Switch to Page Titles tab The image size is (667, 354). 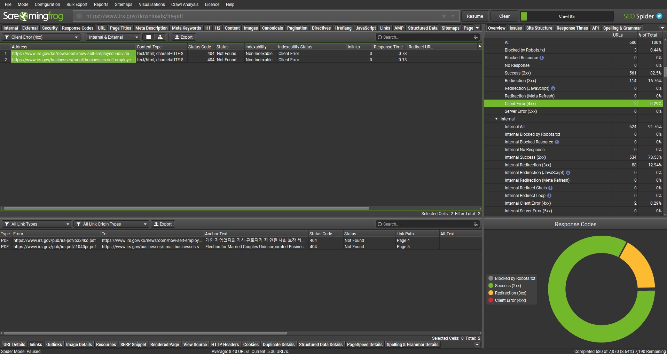point(120,28)
